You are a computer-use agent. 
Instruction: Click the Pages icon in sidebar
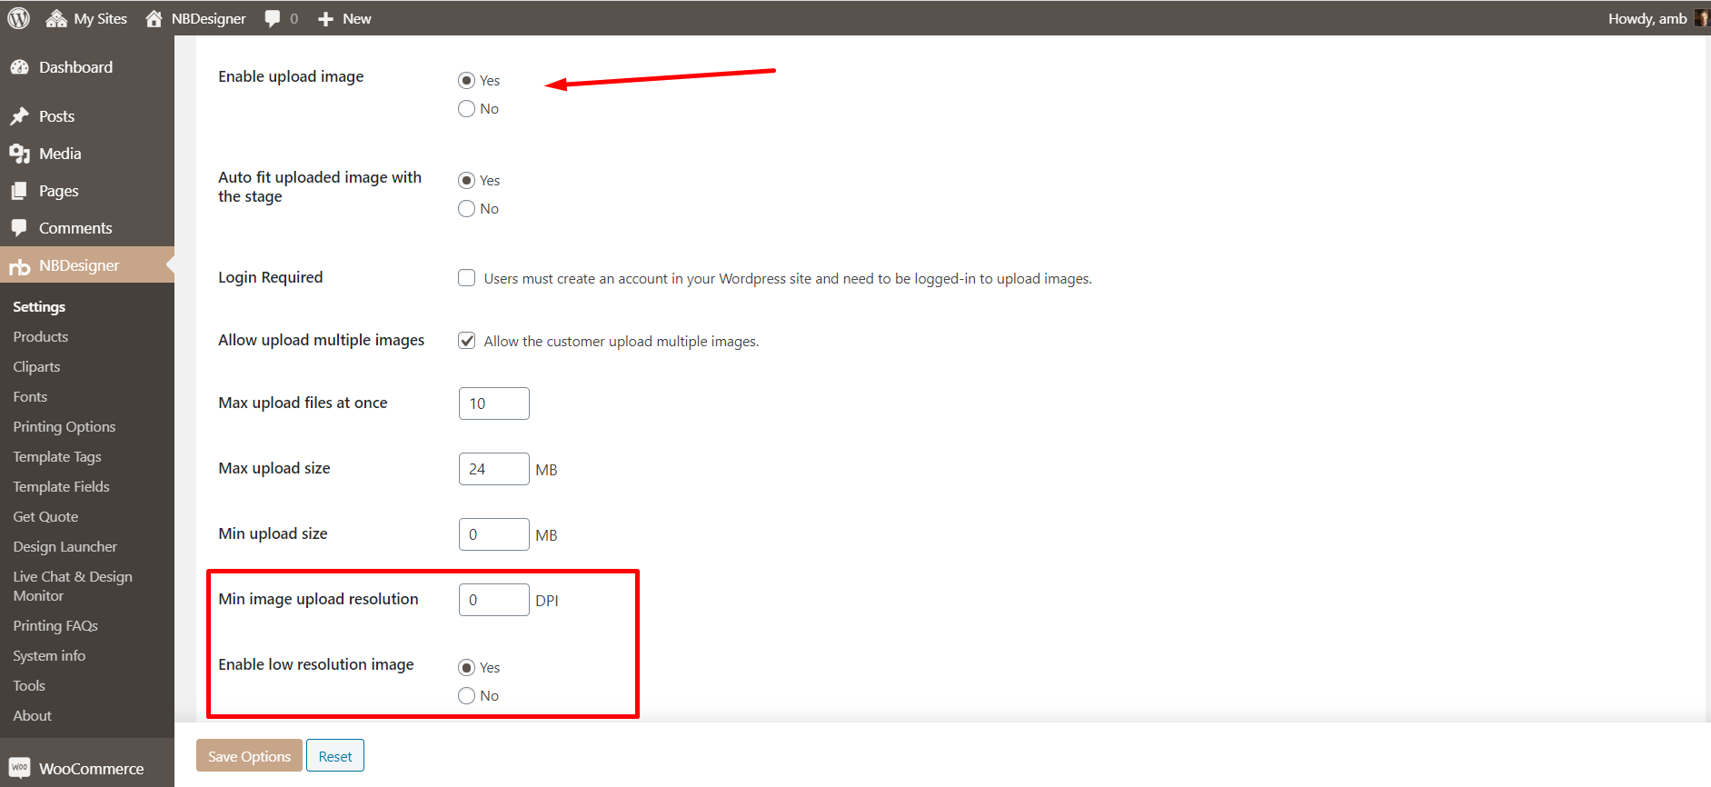coord(19,191)
